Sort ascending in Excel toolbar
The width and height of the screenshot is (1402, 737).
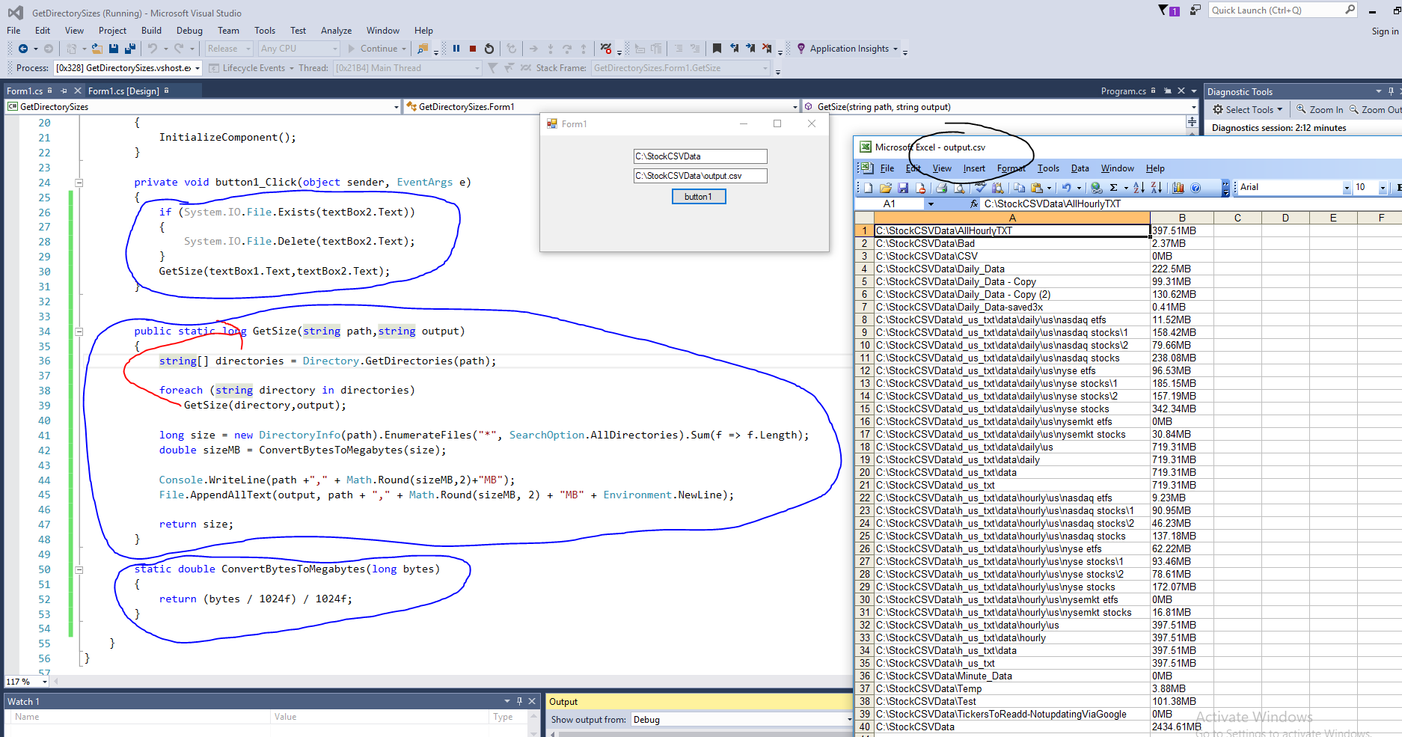point(1139,188)
